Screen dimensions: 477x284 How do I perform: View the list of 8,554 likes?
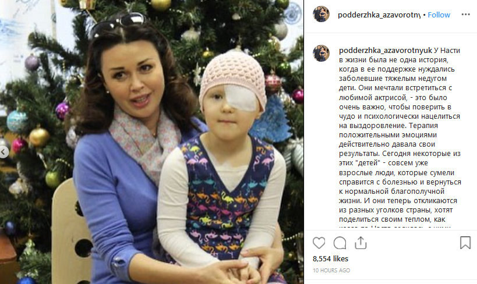point(330,259)
